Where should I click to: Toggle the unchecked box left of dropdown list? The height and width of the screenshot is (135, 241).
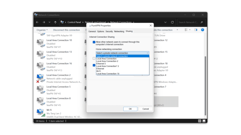pos(94,58)
